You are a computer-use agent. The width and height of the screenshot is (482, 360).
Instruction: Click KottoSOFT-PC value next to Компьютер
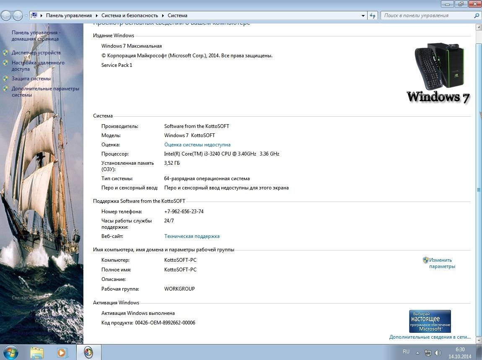(180, 260)
